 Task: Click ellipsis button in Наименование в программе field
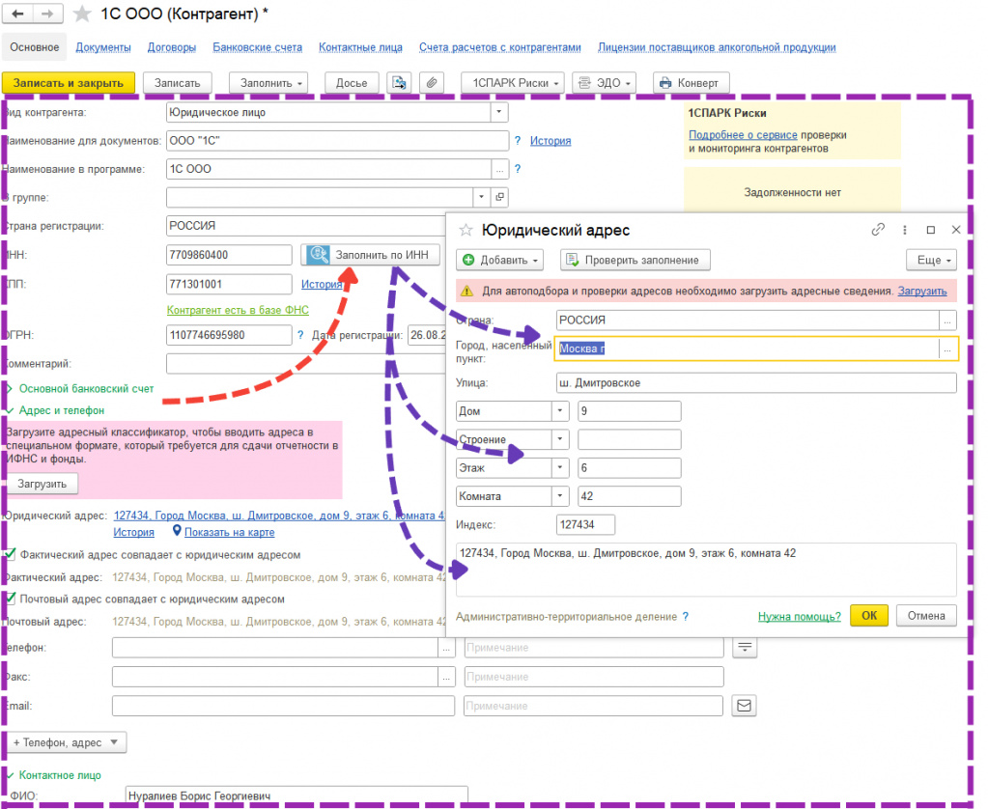point(499,170)
